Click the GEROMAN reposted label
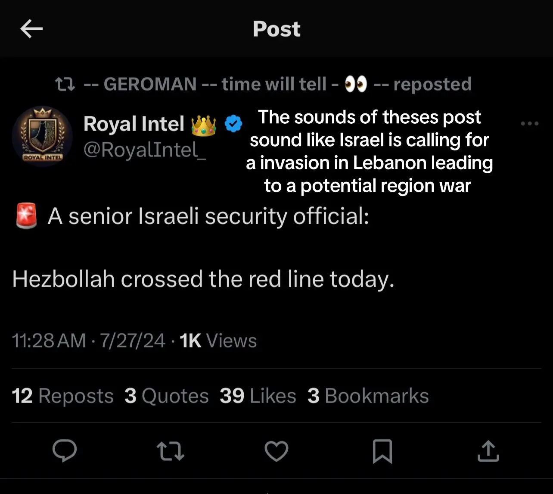553x494 pixels. [277, 84]
